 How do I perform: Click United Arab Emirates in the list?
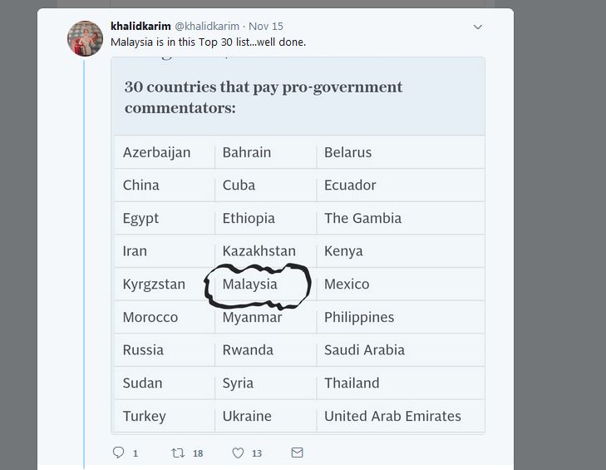392,416
